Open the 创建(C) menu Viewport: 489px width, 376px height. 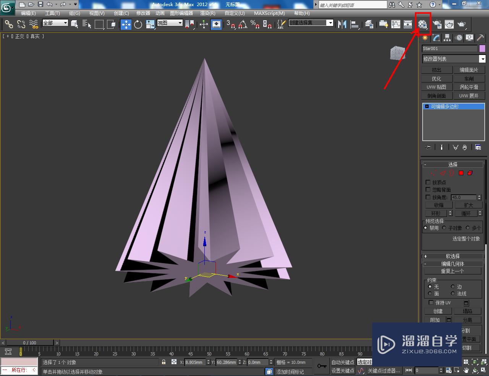tap(121, 13)
